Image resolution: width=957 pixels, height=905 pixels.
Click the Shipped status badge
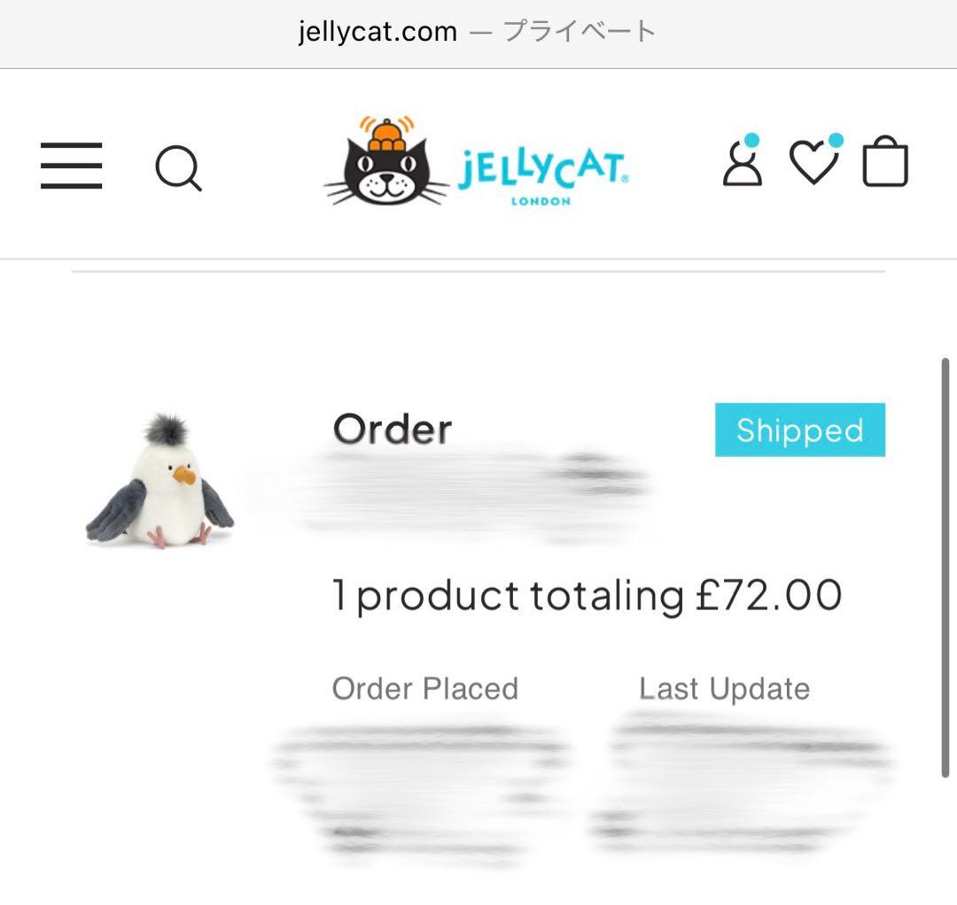pyautogui.click(x=800, y=430)
